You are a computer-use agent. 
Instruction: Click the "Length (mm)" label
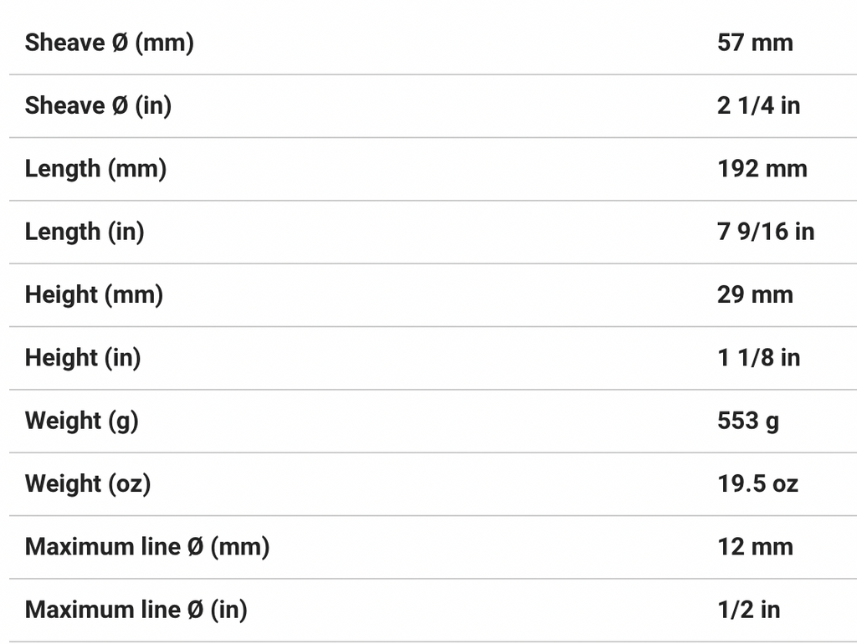point(95,168)
